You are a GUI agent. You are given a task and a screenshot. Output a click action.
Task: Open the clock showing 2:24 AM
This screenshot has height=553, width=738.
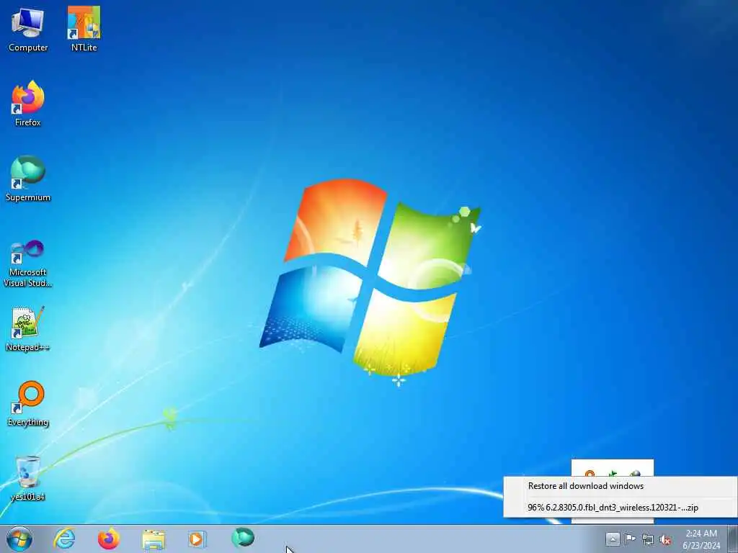[x=701, y=539]
